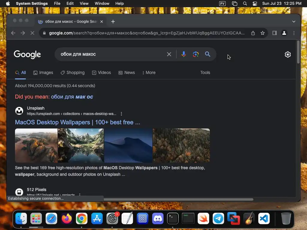Go to Google homepage via logo
Viewport: 307px width, 230px height.
click(27, 55)
